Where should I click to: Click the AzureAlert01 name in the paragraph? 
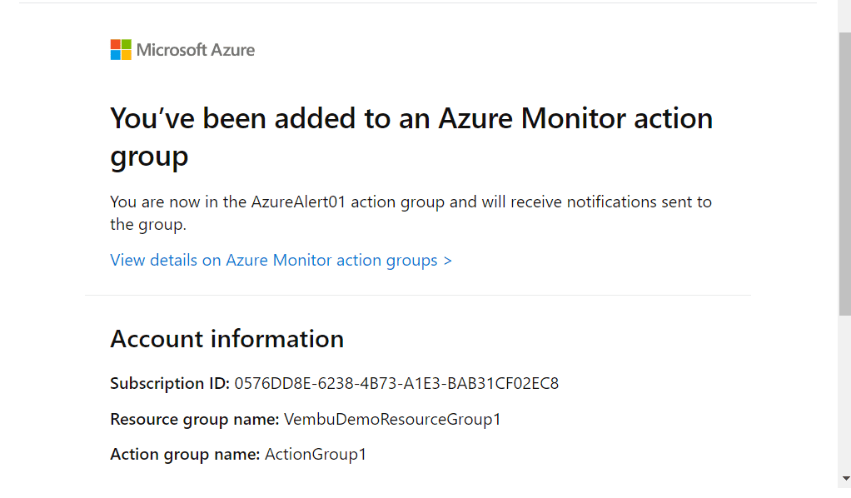298,202
